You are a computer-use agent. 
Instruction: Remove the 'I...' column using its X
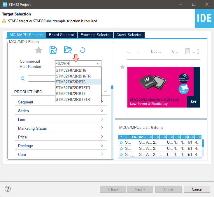point(193,137)
